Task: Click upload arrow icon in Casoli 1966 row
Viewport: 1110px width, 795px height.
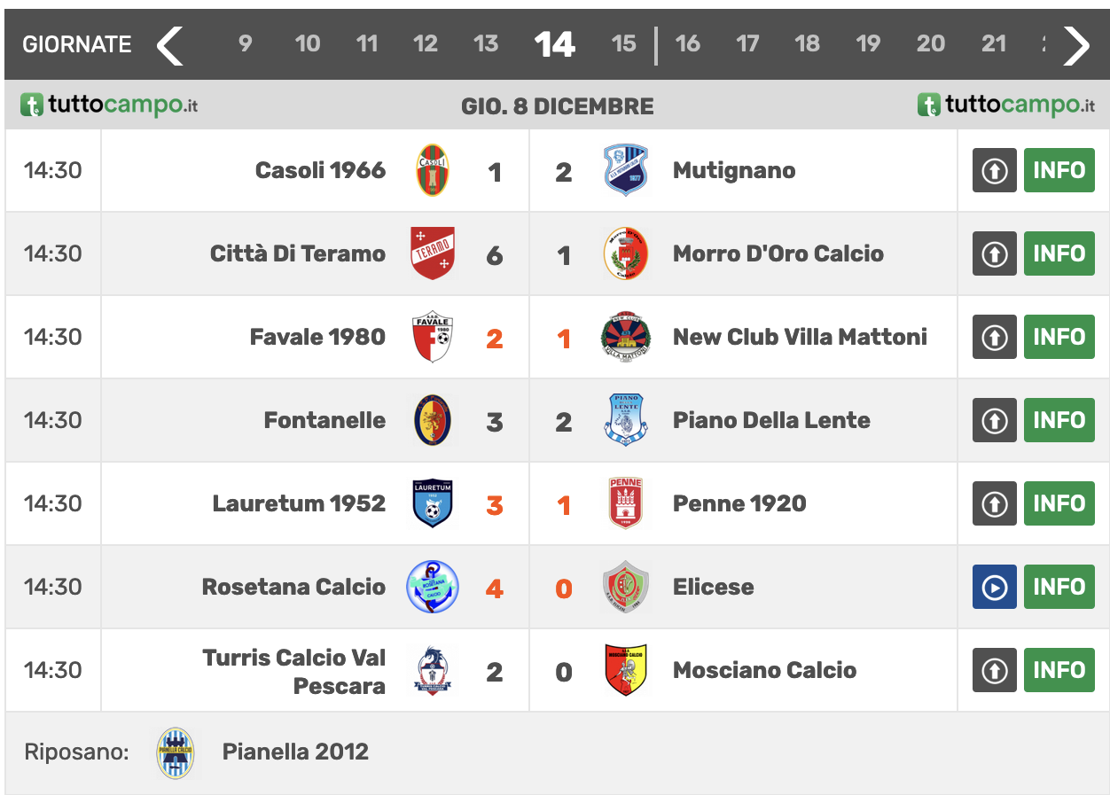Action: pyautogui.click(x=995, y=170)
